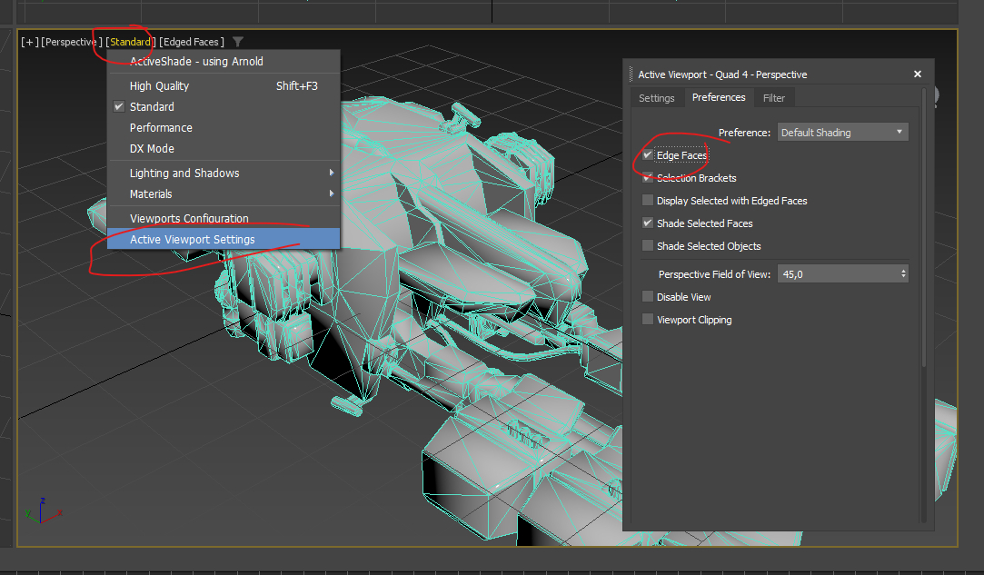The image size is (984, 575).
Task: Click the [Edged Faces] viewport label
Action: (192, 42)
